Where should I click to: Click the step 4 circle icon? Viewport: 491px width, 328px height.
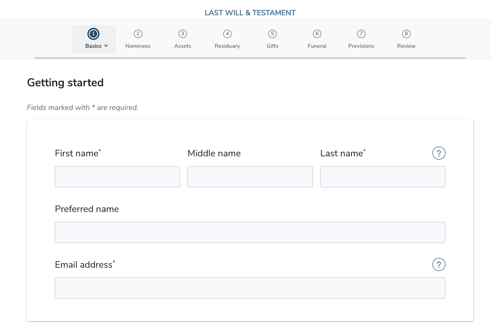coord(227,34)
